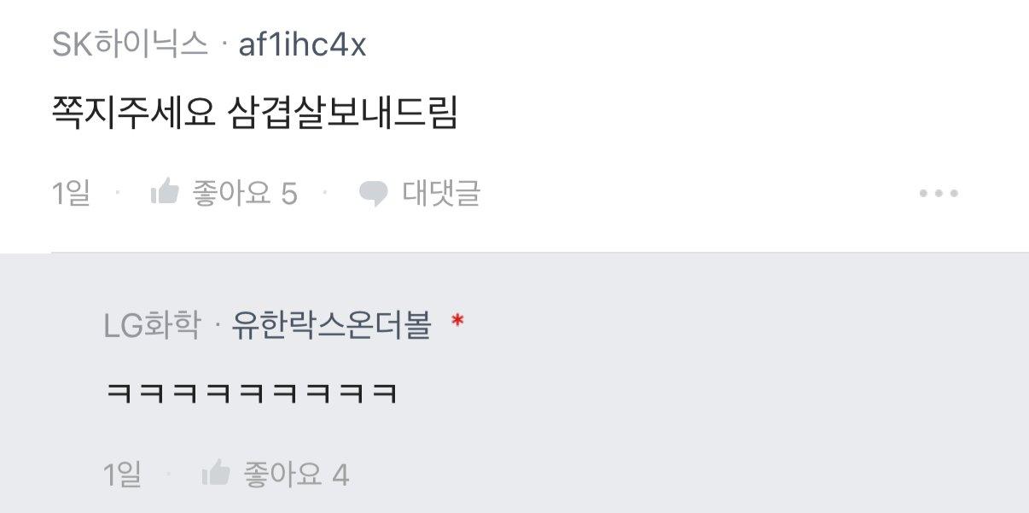Click the 1일 timestamp on the LG화학 reply
This screenshot has height=513, width=1029.
123,474
